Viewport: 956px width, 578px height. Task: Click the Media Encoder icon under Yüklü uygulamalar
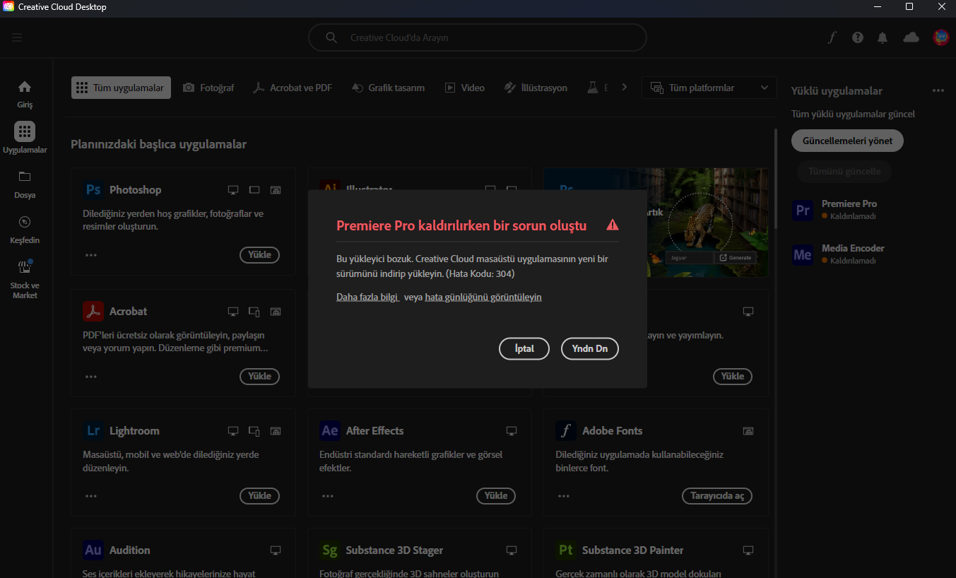[803, 254]
